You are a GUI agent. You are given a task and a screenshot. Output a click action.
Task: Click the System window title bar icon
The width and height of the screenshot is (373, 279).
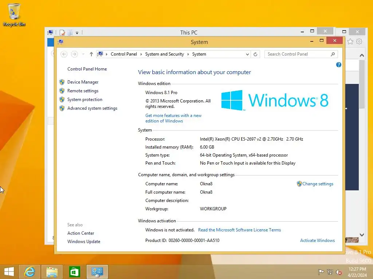(x=60, y=42)
